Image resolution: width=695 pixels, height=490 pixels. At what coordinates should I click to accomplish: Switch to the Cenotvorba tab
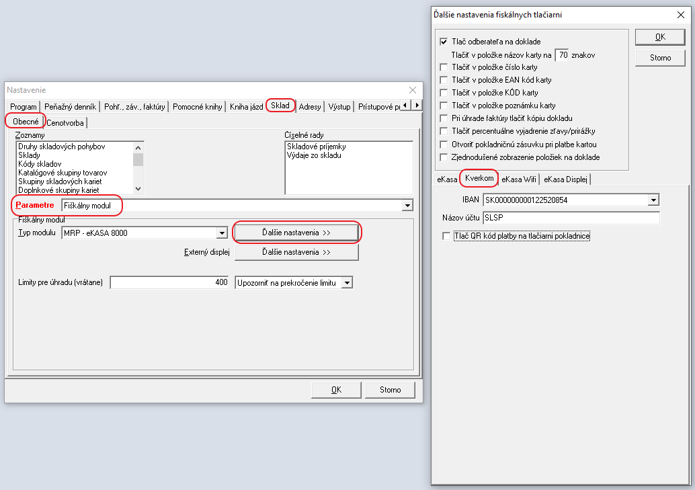[x=65, y=122]
